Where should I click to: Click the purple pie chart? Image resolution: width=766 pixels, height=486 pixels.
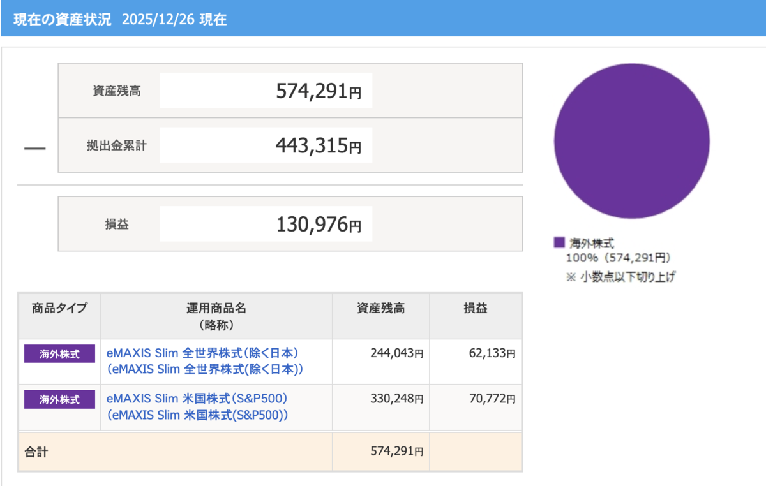(632, 141)
